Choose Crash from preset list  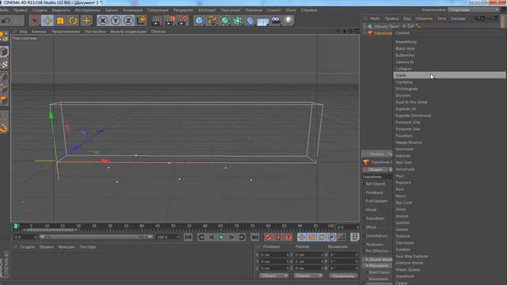click(x=449, y=75)
